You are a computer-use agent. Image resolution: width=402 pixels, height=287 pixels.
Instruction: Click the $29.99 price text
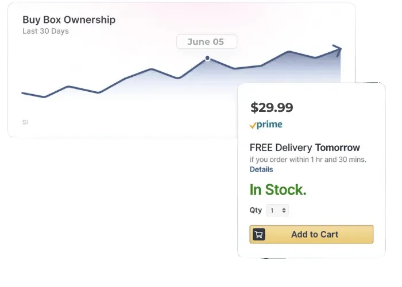[272, 107]
